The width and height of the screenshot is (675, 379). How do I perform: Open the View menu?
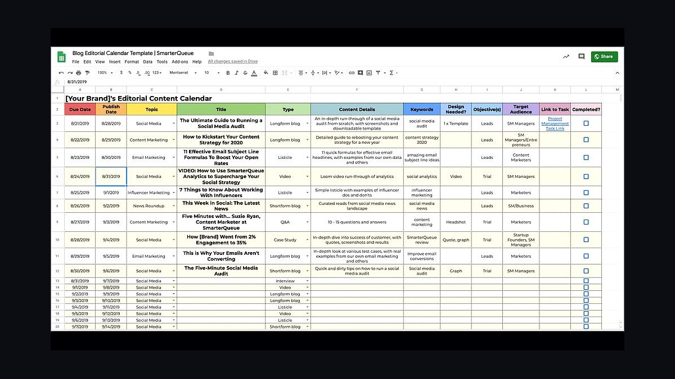point(100,62)
